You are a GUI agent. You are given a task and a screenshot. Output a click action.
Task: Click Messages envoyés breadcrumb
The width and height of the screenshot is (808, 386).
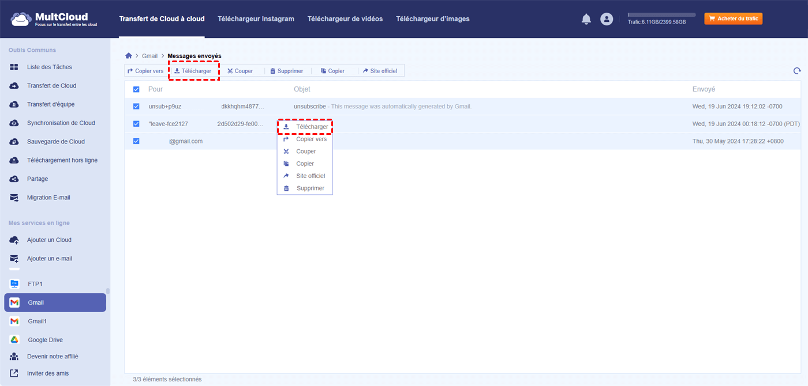pos(194,56)
